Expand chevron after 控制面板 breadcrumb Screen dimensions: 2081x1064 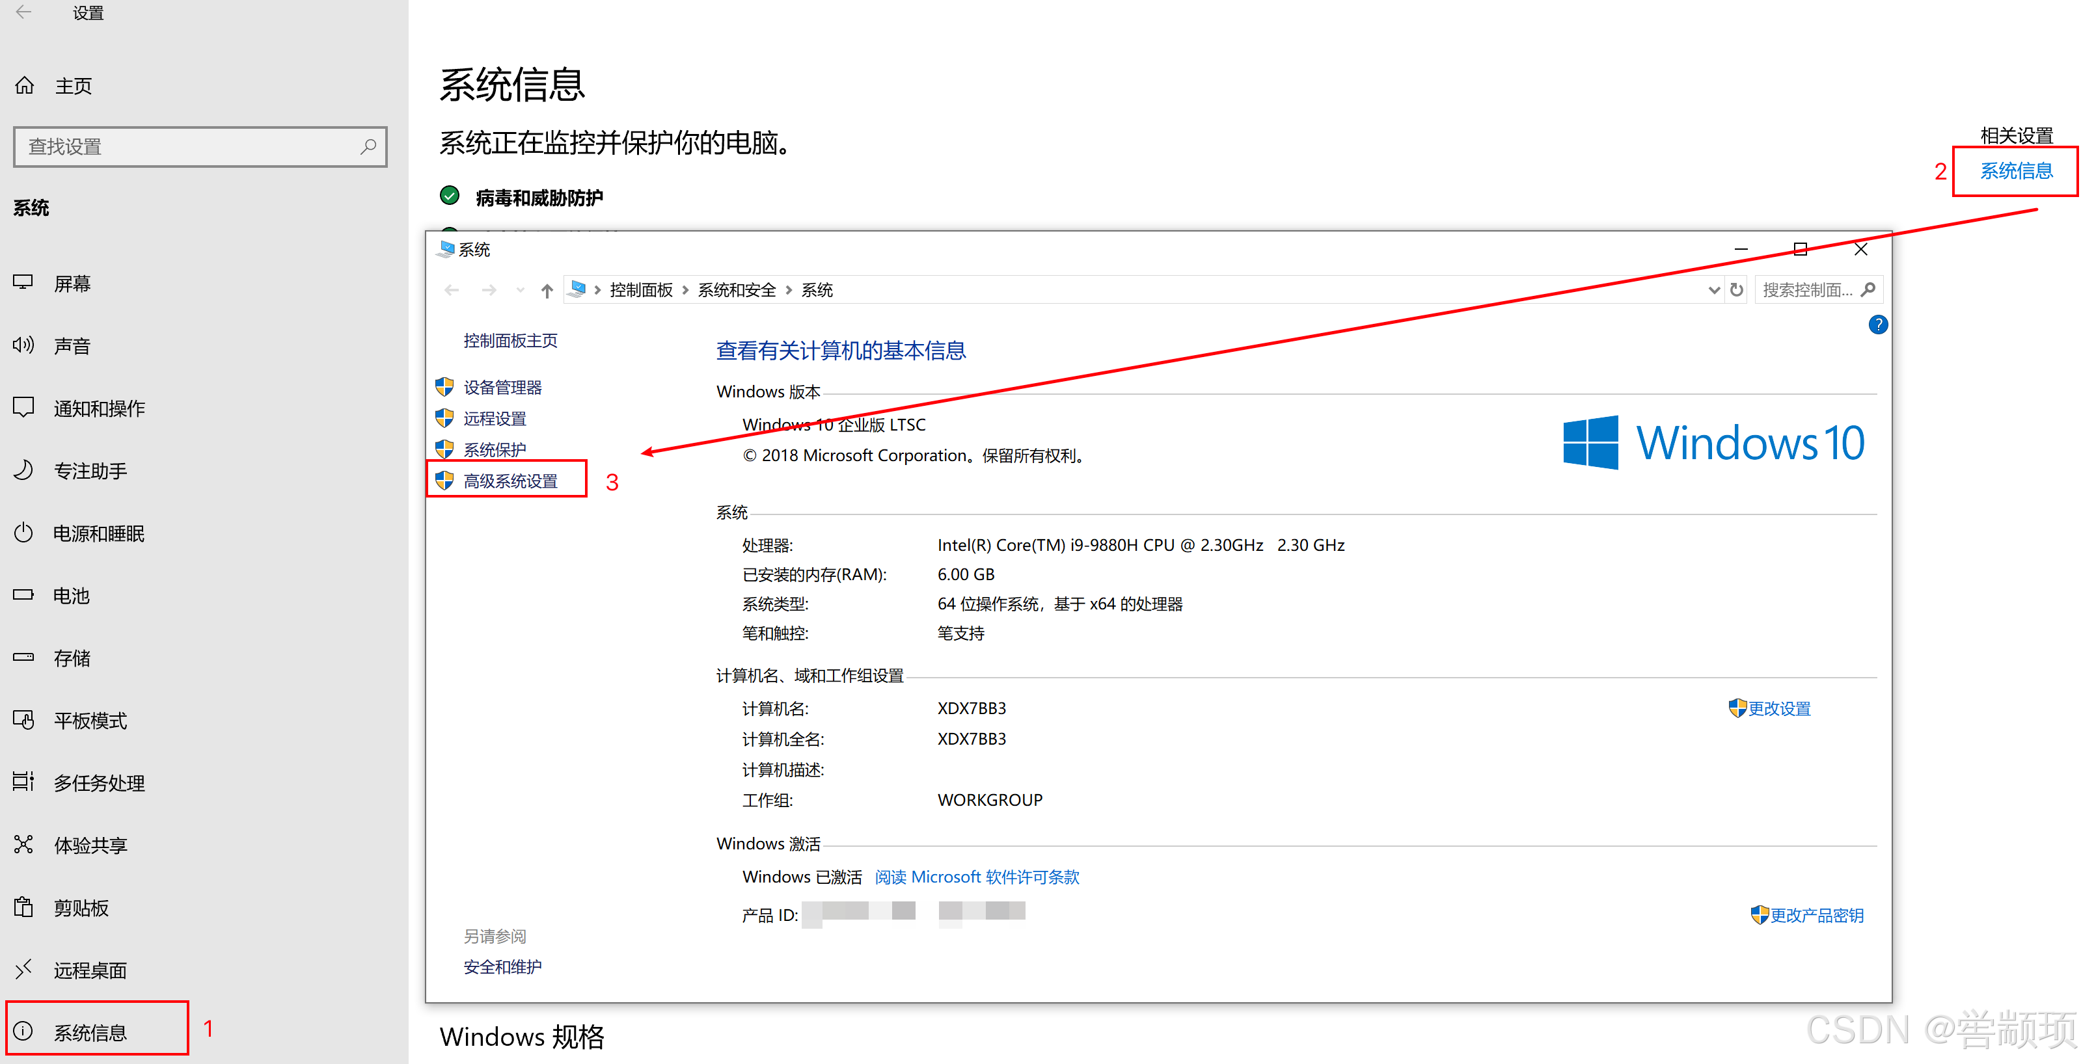coord(685,291)
